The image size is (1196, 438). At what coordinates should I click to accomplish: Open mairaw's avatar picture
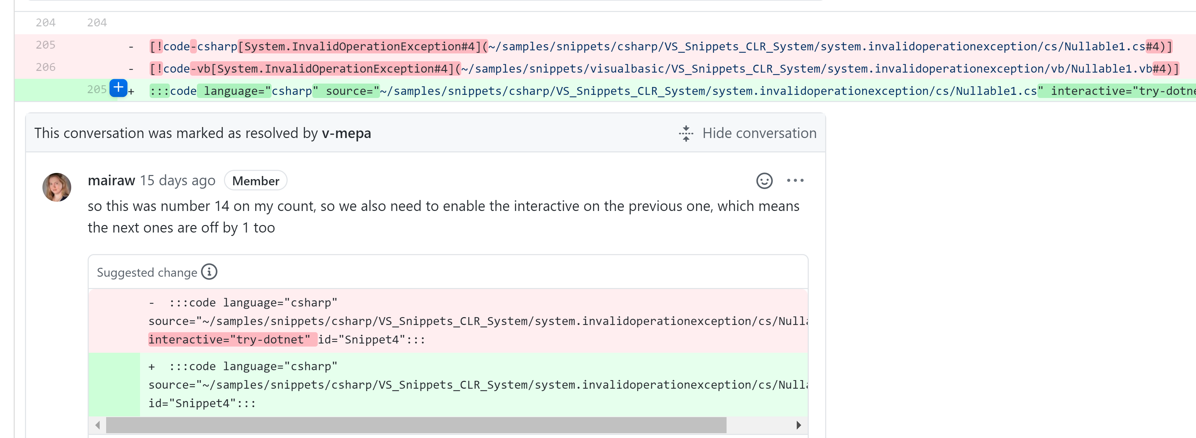tap(56, 187)
